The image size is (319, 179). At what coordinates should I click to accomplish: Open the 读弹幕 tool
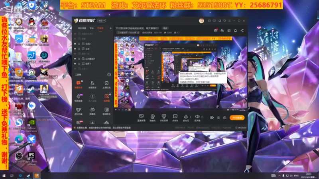coord(106,98)
